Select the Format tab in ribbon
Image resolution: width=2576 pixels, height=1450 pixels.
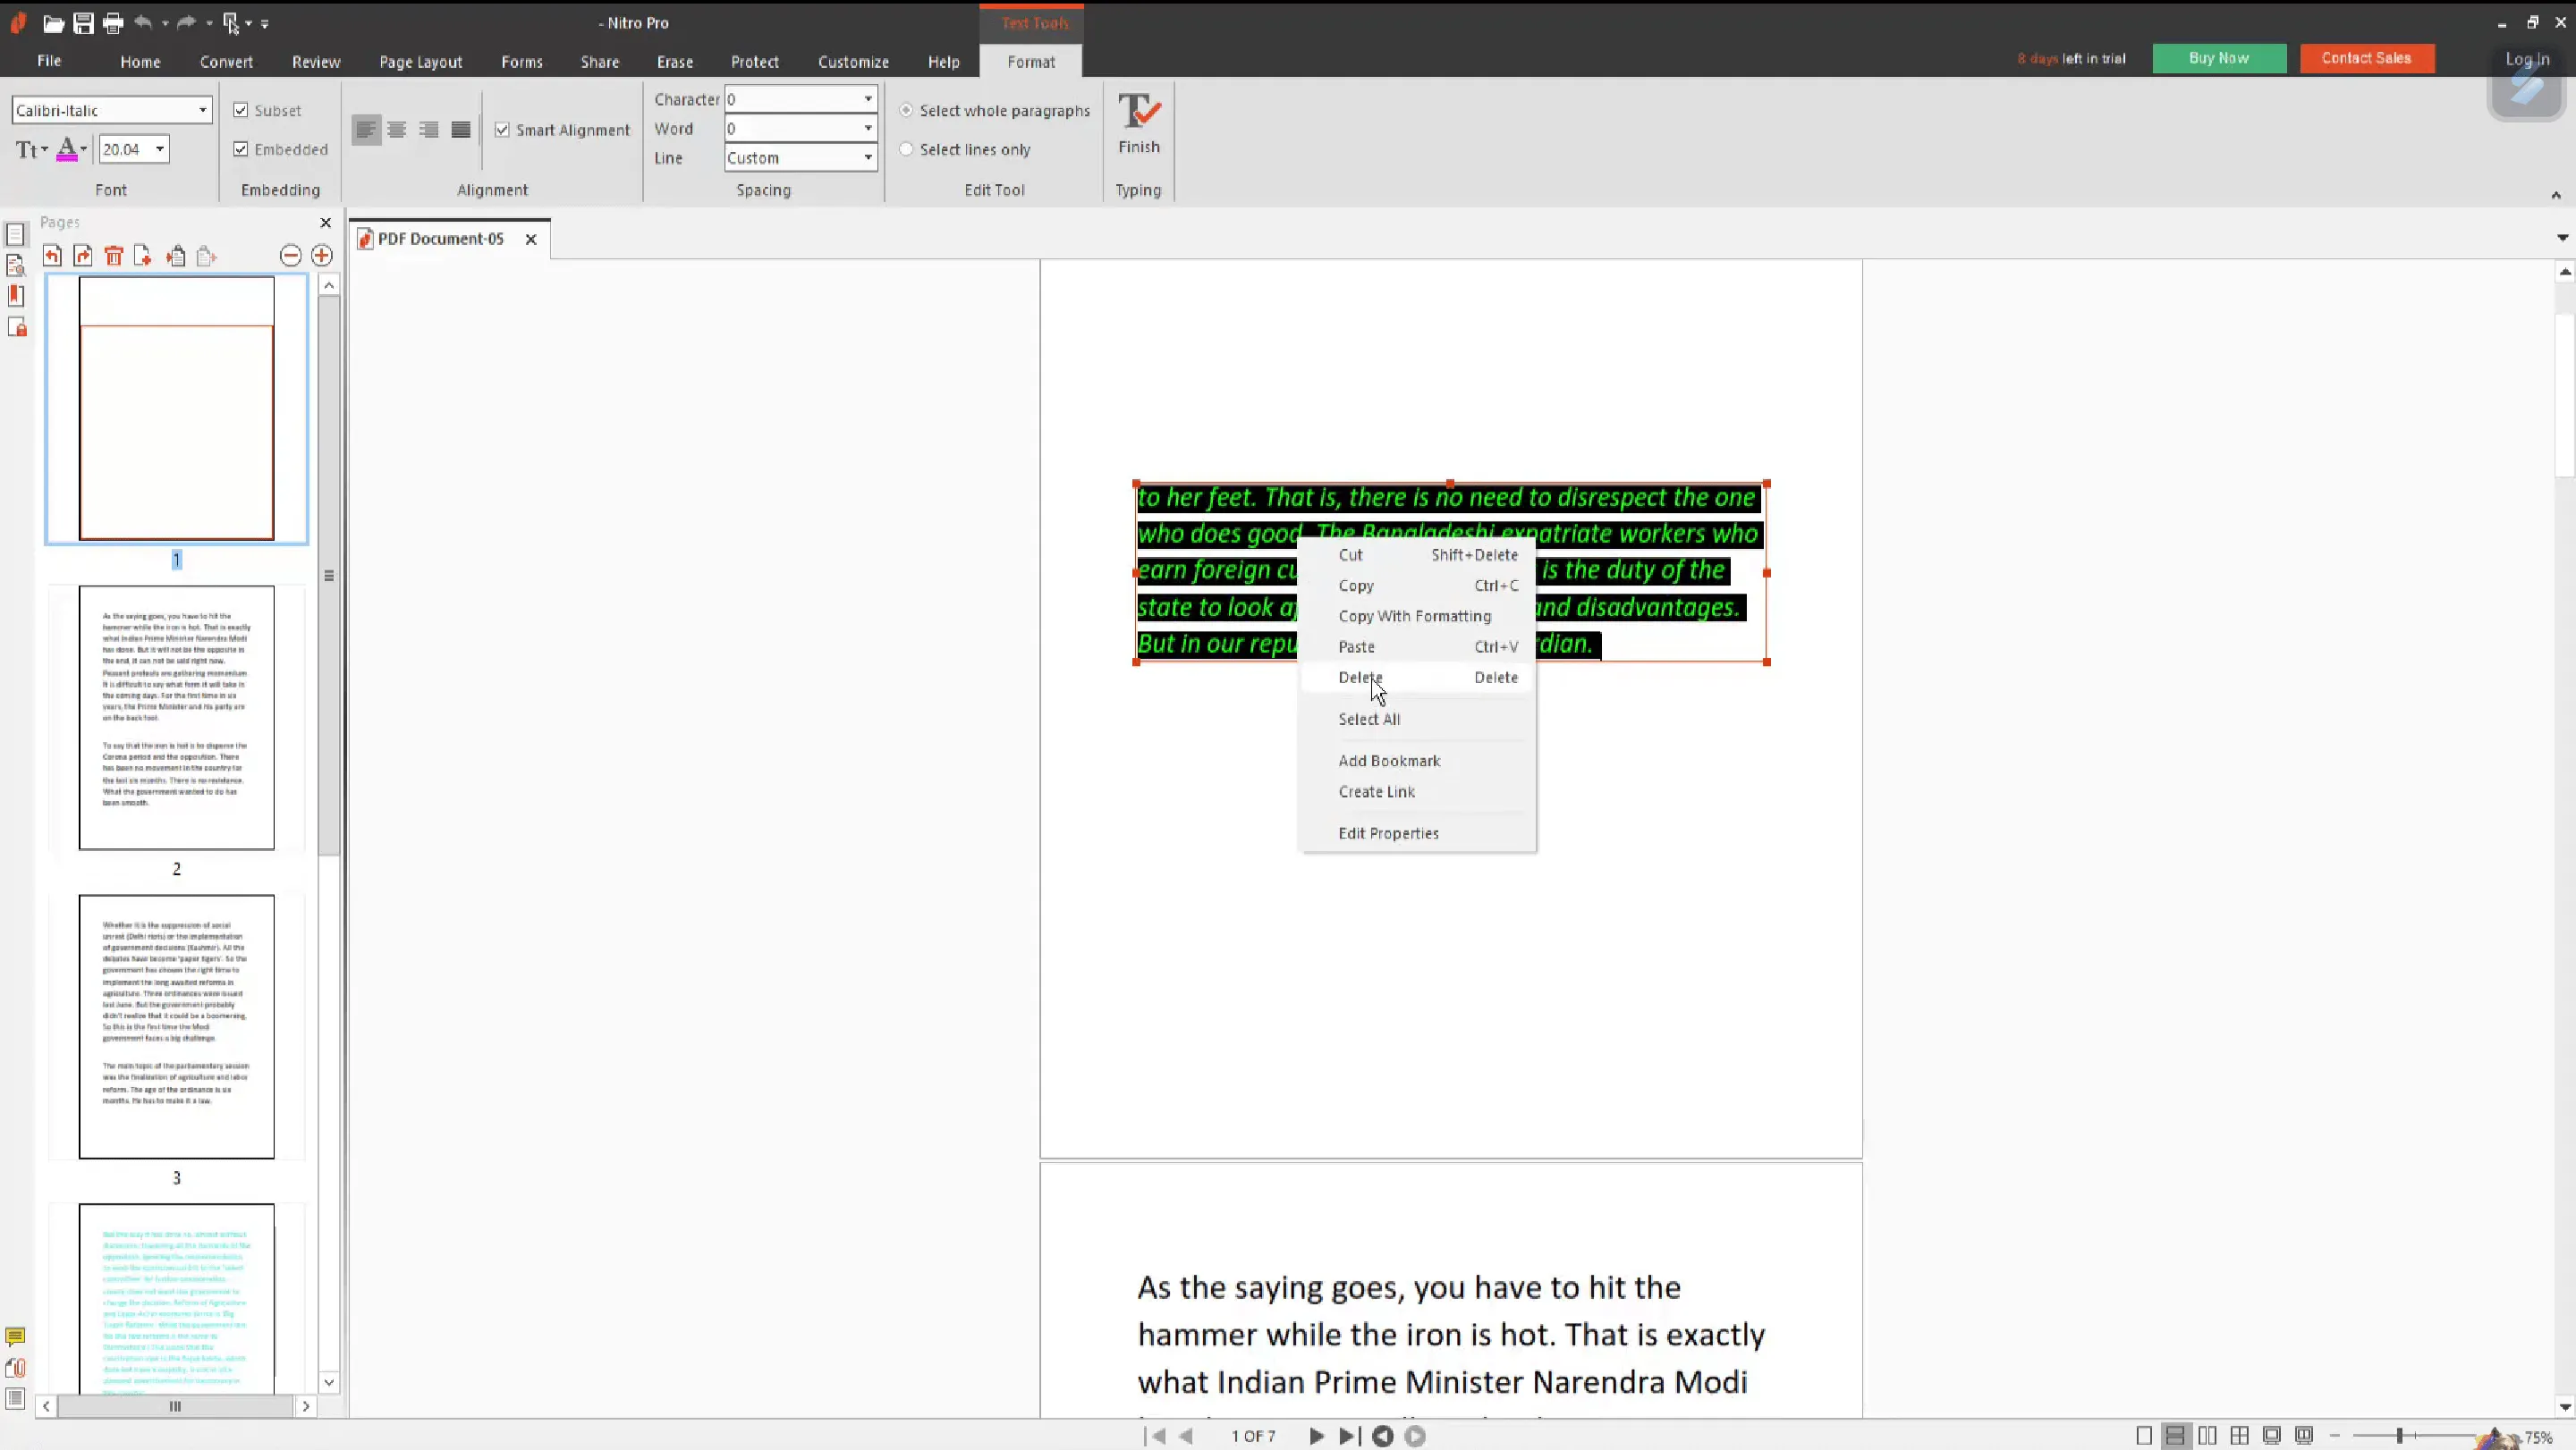tap(1030, 62)
